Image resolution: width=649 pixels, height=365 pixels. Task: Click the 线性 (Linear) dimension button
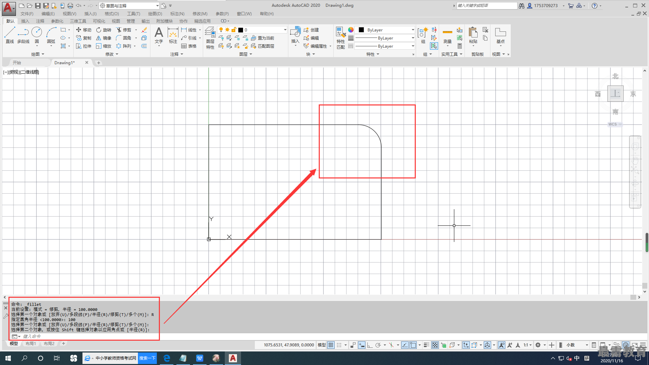189,30
